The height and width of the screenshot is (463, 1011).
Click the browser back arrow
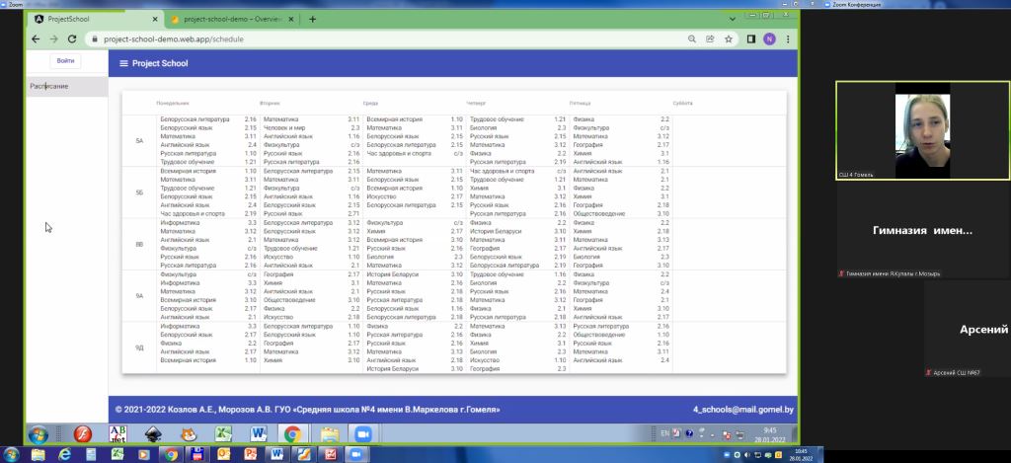[x=36, y=39]
